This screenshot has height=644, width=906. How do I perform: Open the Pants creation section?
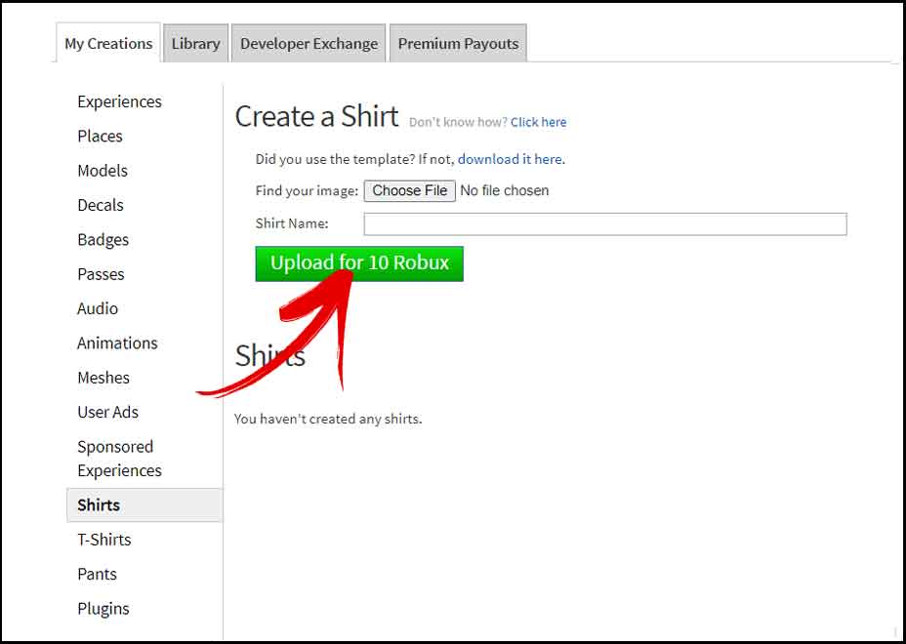tap(97, 574)
